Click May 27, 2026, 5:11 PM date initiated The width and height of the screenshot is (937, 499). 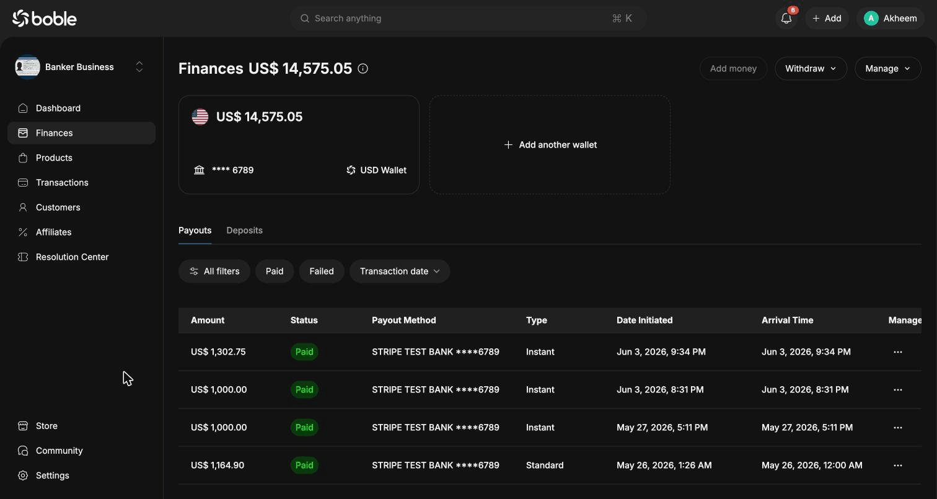coord(662,428)
